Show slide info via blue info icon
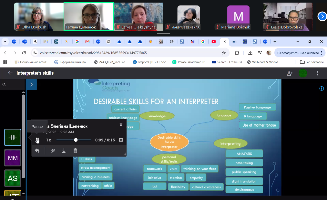The width and height of the screenshot is (327, 200). pos(321,89)
